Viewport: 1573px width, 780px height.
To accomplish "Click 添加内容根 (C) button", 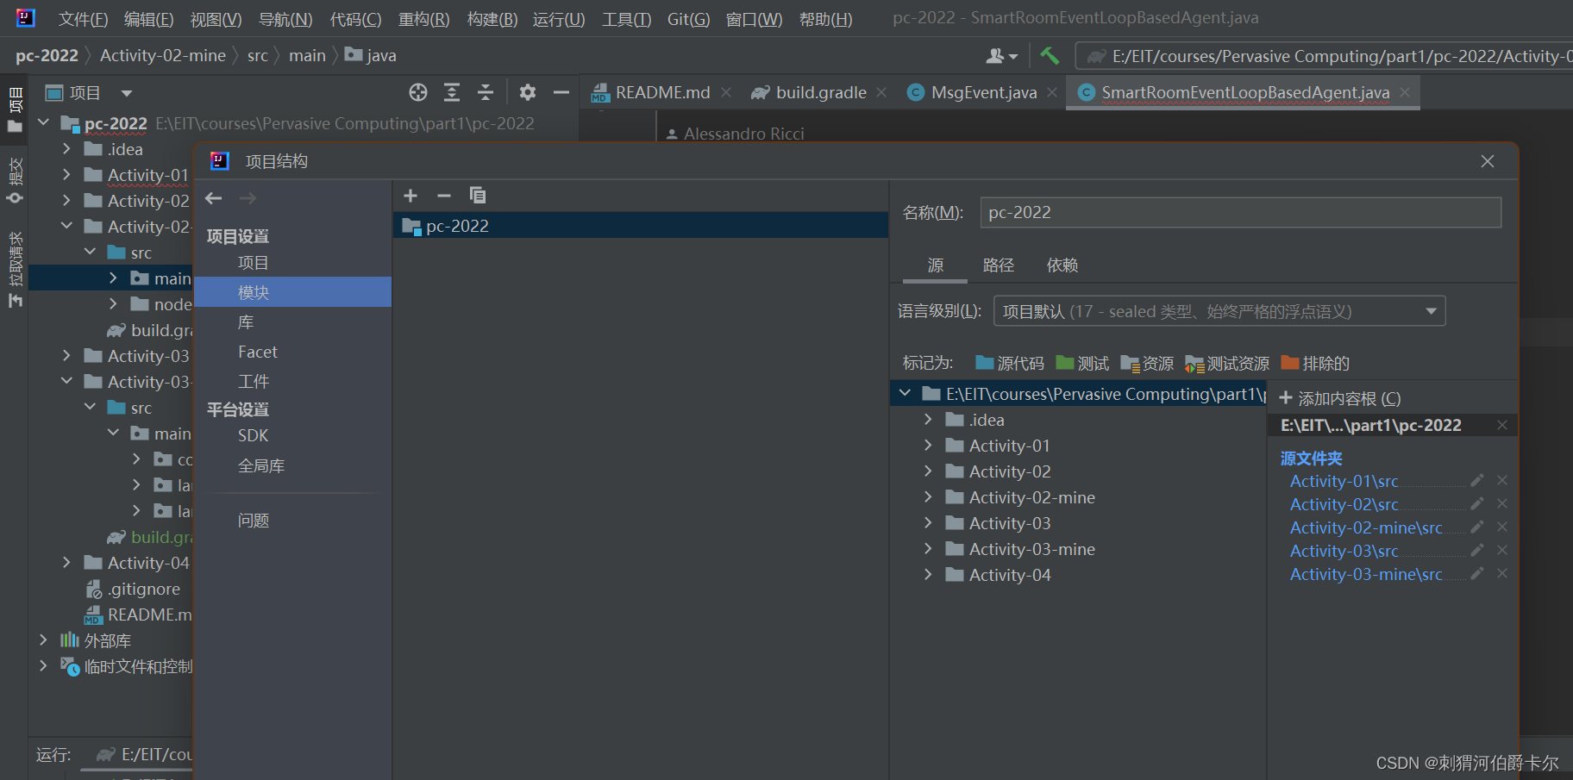I will 1339,398.
